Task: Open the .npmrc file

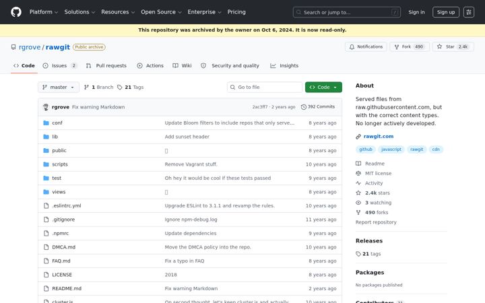Action: [61, 234]
